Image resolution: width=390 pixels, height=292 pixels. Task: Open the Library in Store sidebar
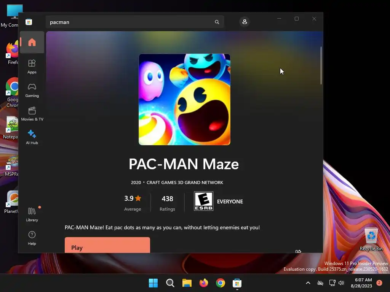tap(32, 214)
